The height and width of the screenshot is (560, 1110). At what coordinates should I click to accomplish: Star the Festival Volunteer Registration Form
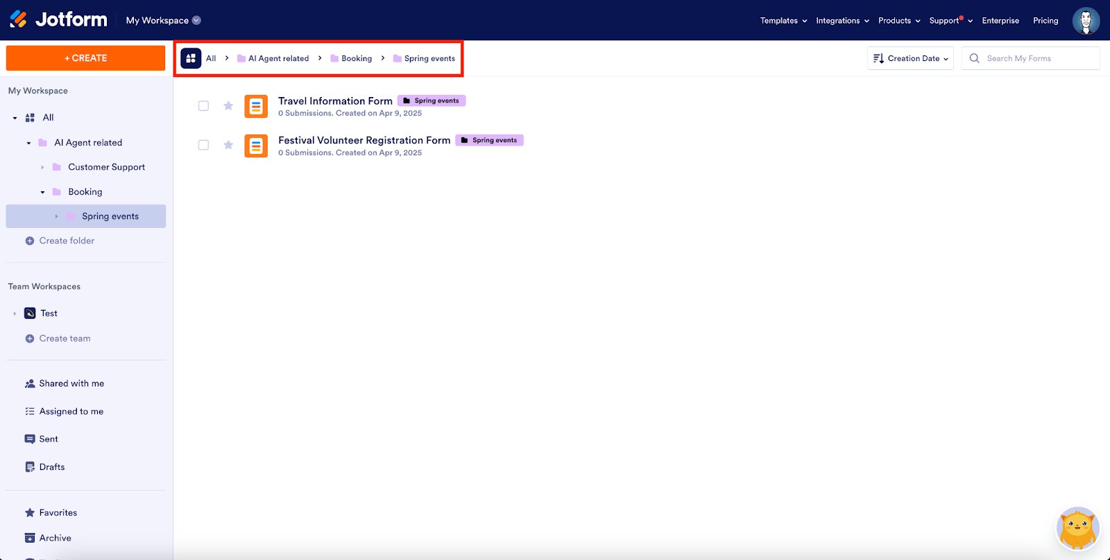coord(228,145)
